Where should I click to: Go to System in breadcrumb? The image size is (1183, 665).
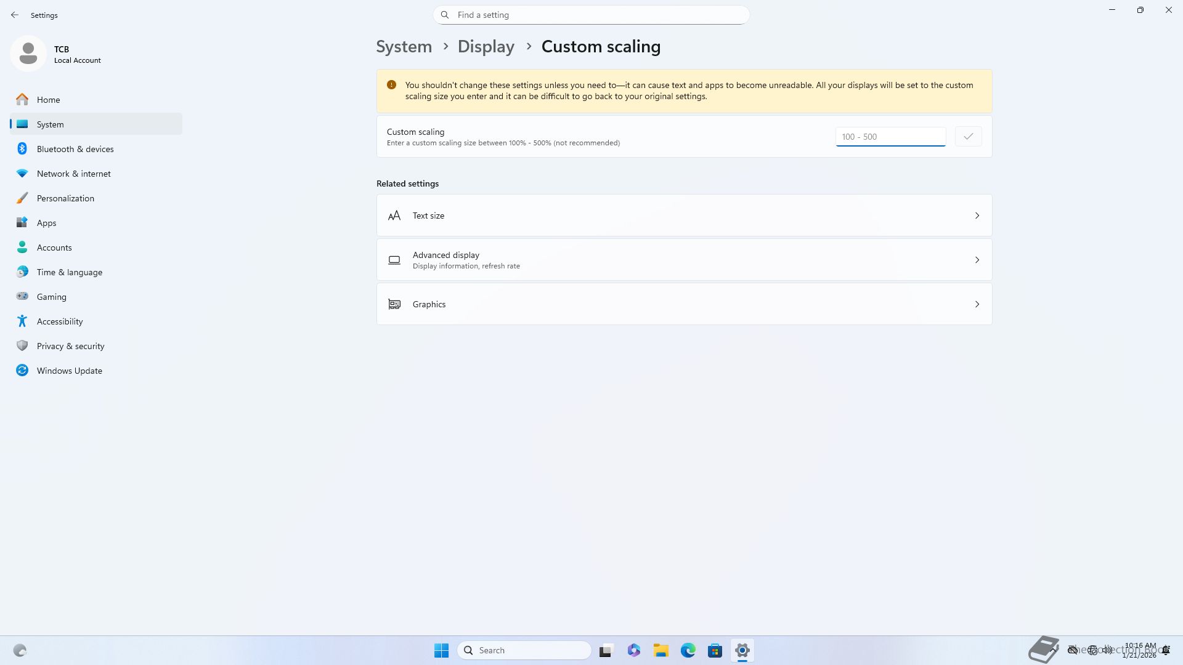click(x=404, y=47)
